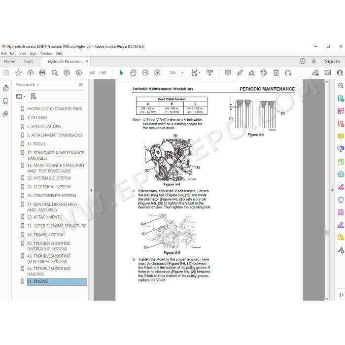Viewport: 345px width, 345px height.
Task: Open the File menu
Action: [x=4, y=53]
